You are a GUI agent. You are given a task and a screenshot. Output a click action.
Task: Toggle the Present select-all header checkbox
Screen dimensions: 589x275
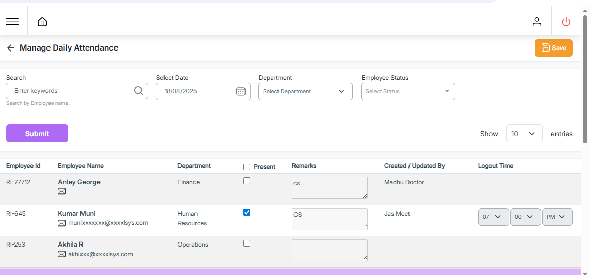coord(247,167)
